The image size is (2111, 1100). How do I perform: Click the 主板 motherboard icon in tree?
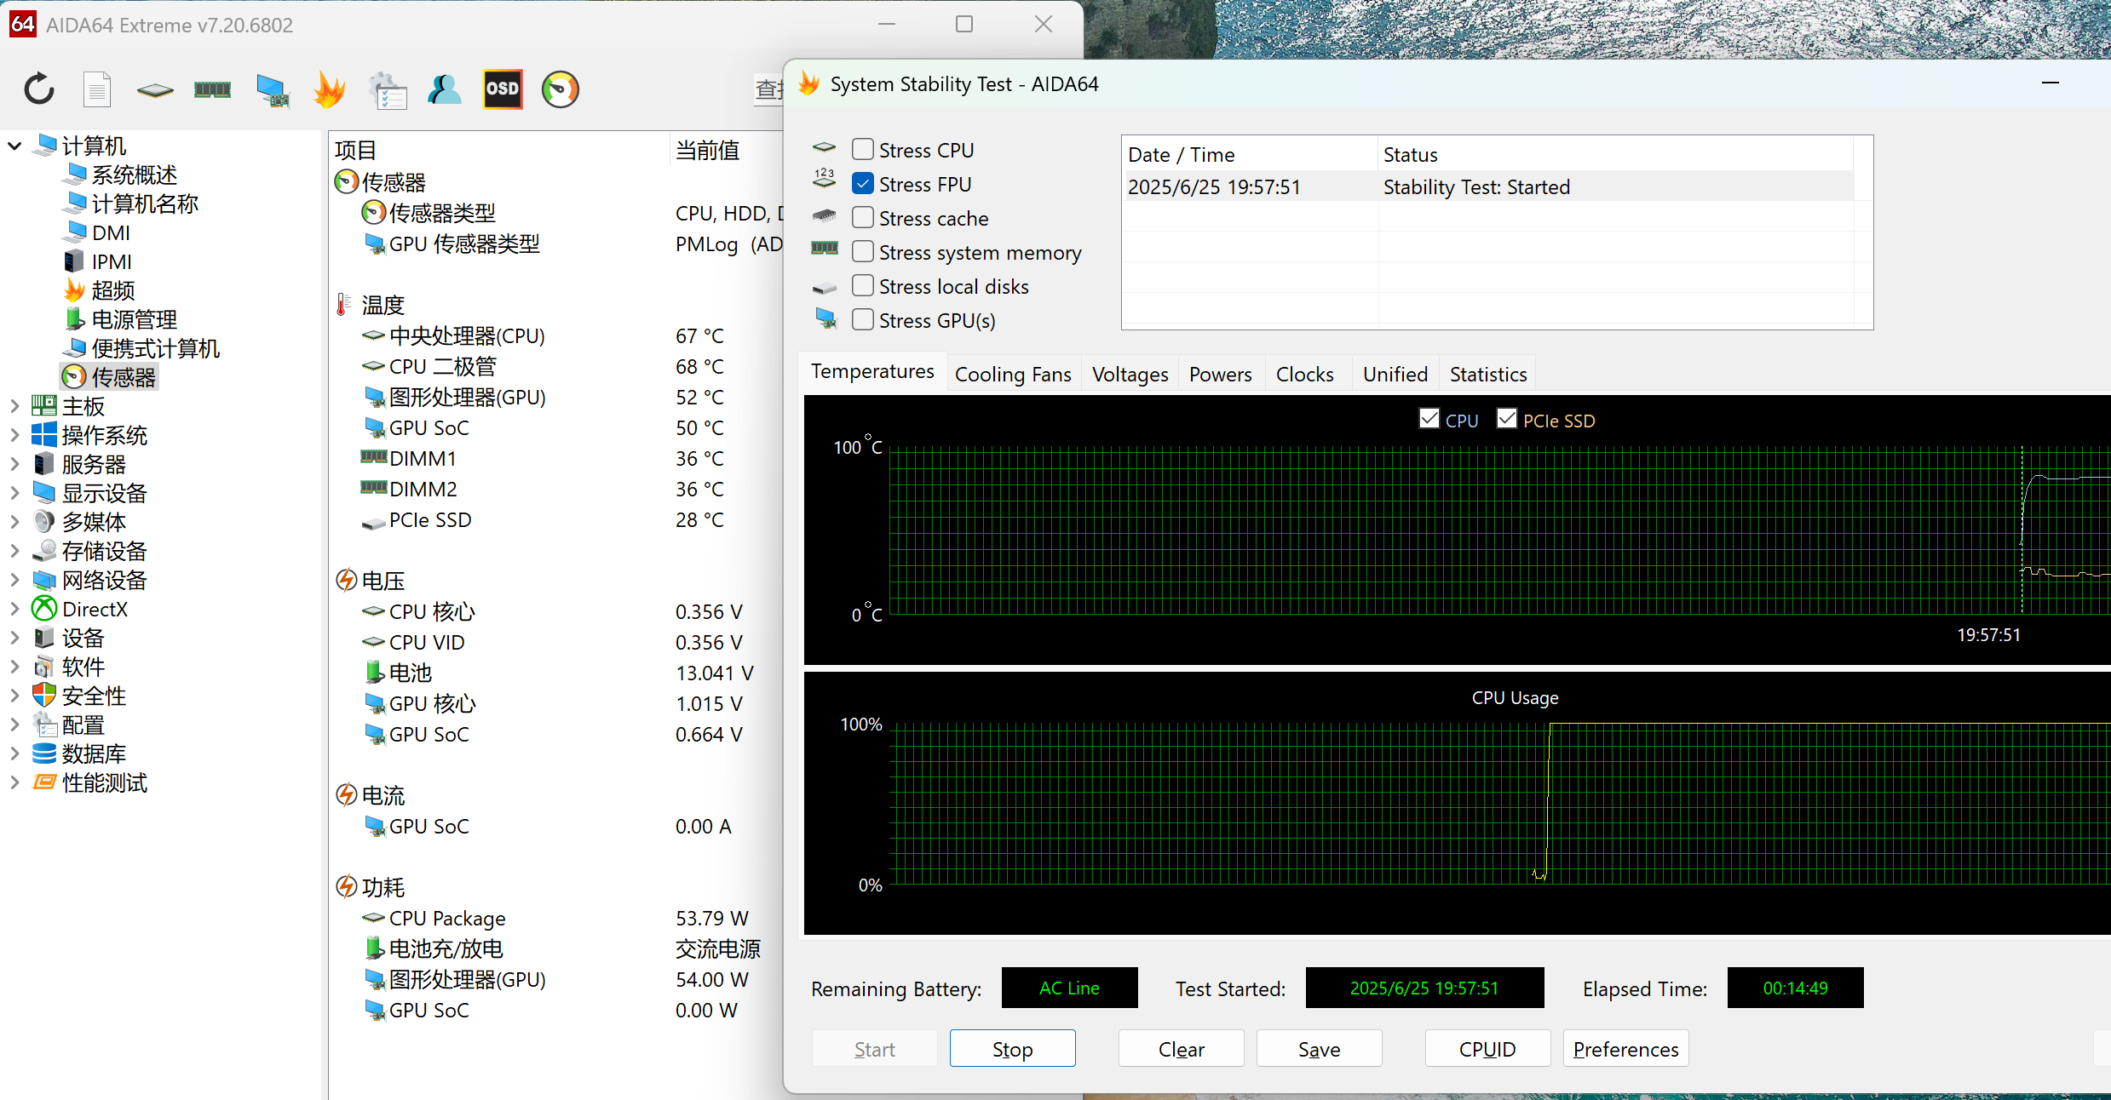44,406
